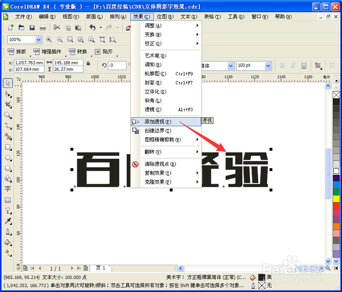
Task: Select the Crop tool in the toolbox
Action: 8,105
